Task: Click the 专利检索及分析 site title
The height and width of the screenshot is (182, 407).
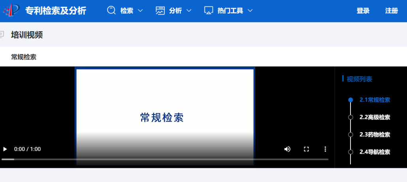Action: pyautogui.click(x=56, y=11)
